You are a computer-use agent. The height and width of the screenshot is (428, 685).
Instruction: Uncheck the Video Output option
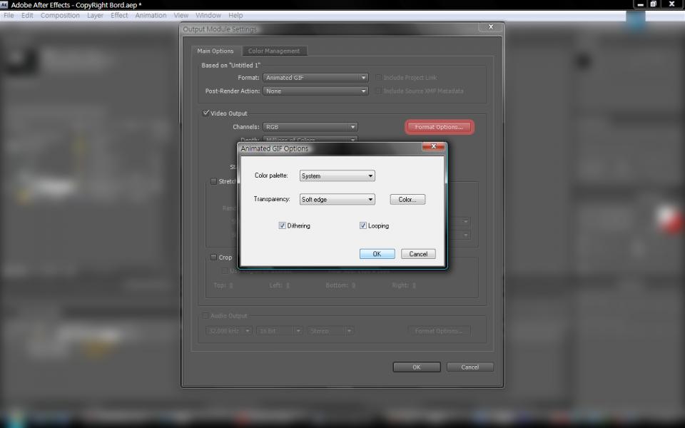click(205, 113)
